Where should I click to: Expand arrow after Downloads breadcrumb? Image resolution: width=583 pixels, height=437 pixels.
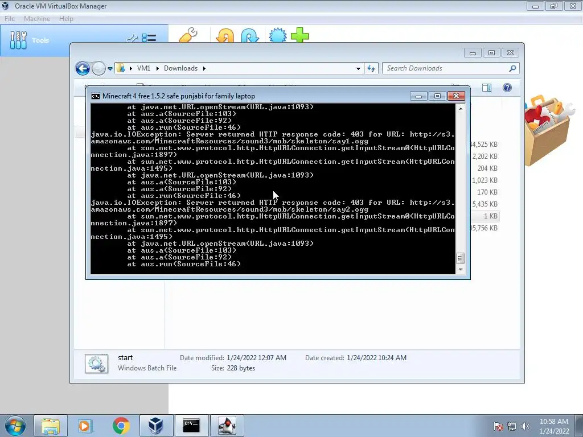coord(204,68)
